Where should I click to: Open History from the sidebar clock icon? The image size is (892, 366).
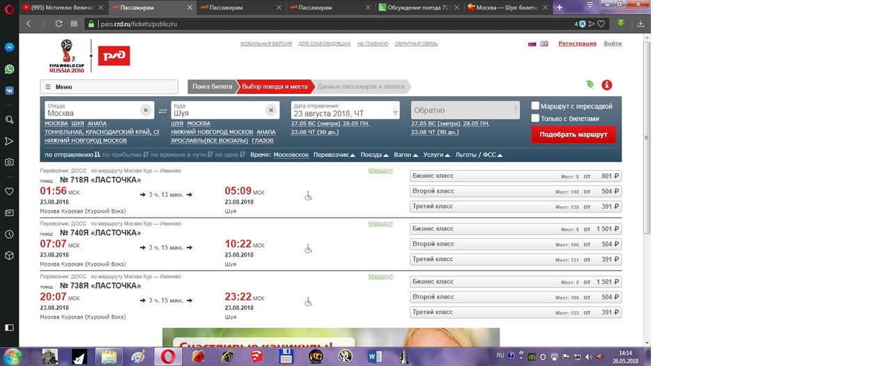10,235
